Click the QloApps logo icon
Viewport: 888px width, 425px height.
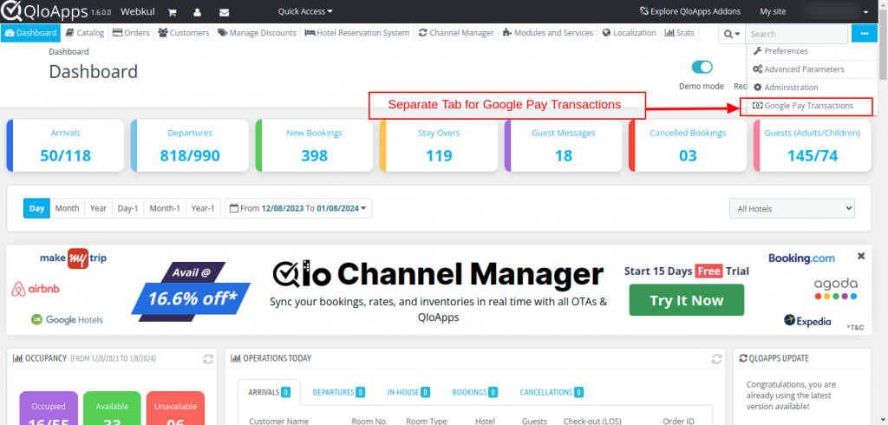(11, 11)
